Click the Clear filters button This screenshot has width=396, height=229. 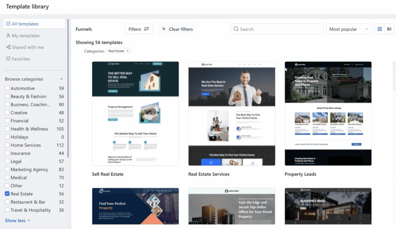click(177, 29)
